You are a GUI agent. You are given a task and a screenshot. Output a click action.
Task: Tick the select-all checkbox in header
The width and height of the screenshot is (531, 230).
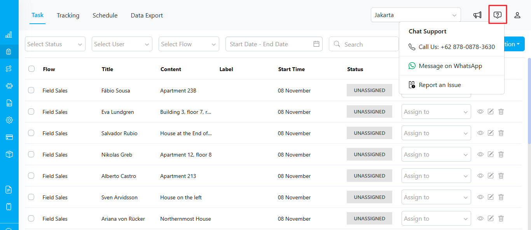(x=31, y=69)
